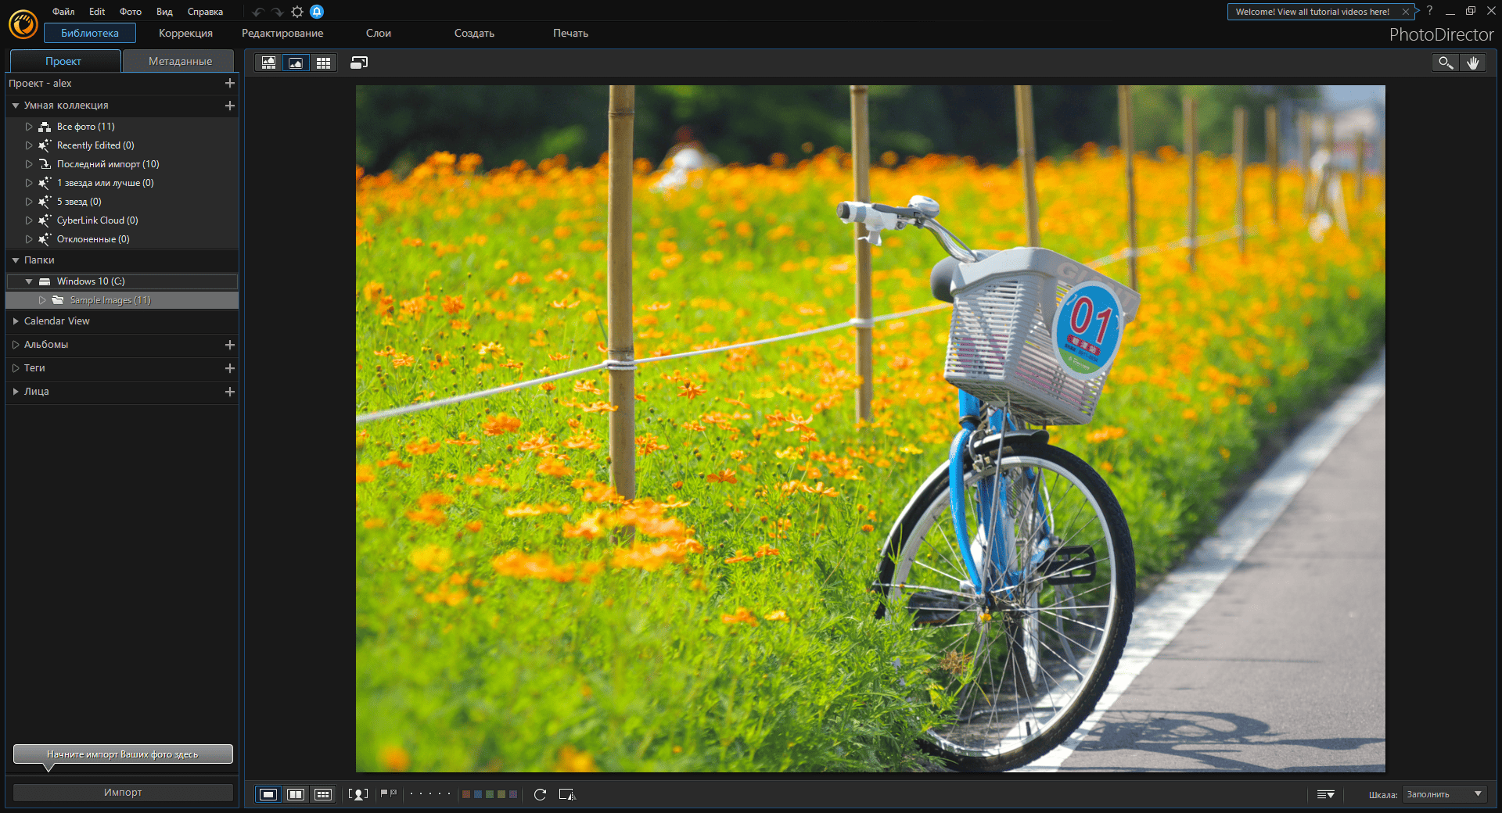Add a new smart collection
The width and height of the screenshot is (1502, 813).
[230, 106]
